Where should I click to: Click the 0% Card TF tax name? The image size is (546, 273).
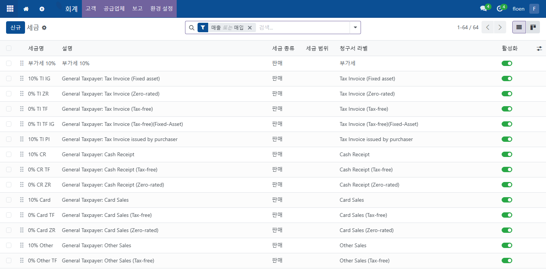click(41, 215)
